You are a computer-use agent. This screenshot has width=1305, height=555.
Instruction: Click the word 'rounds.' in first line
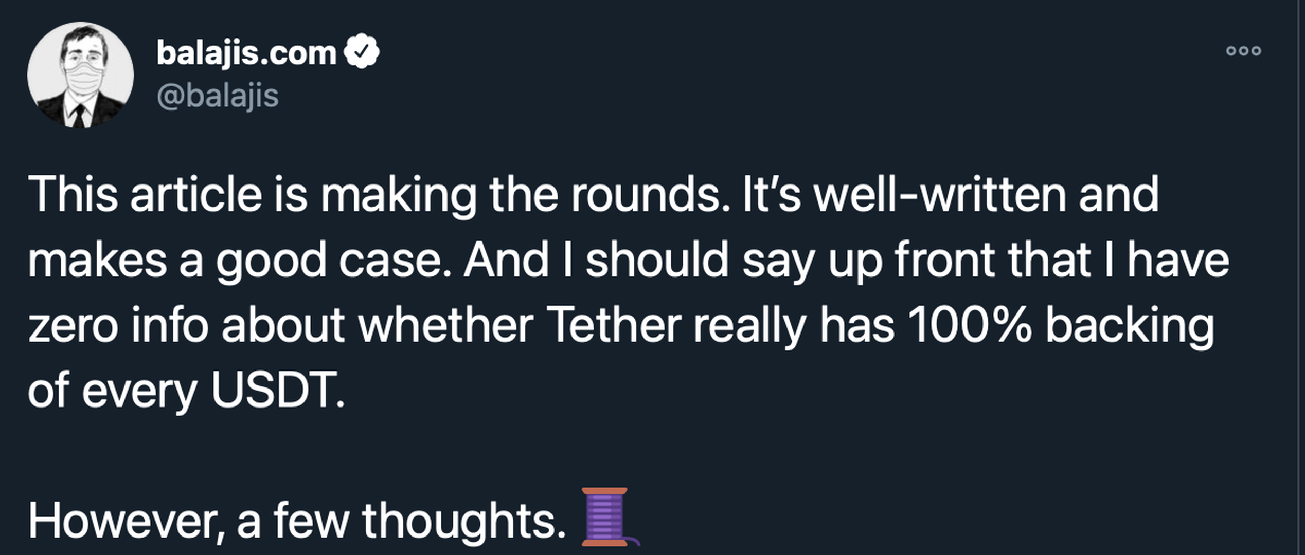pyautogui.click(x=650, y=194)
